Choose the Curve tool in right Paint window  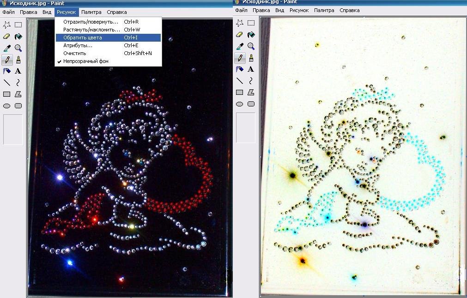click(251, 81)
